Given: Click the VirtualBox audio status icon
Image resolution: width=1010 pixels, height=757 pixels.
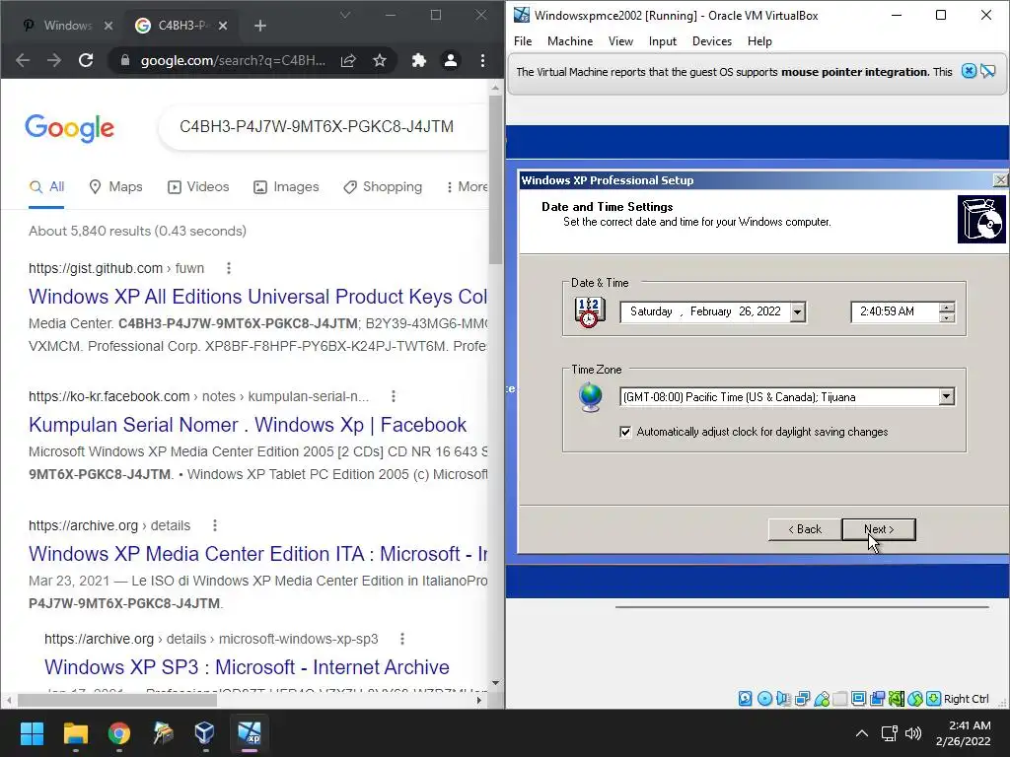Looking at the screenshot, I should tap(783, 699).
